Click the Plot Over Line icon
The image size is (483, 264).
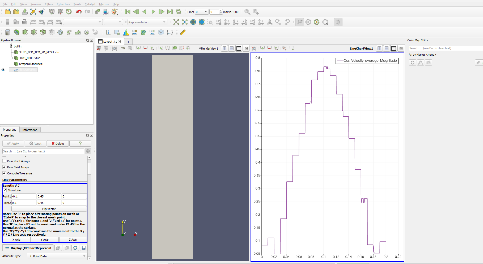143,32
